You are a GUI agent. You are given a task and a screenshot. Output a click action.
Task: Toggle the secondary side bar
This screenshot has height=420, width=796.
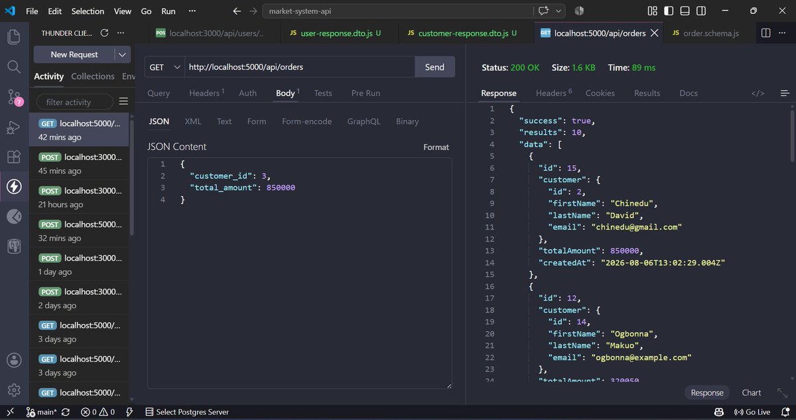702,11
